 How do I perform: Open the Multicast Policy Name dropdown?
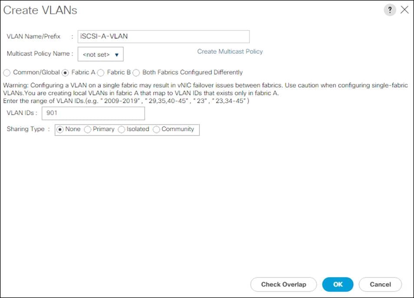(x=101, y=54)
